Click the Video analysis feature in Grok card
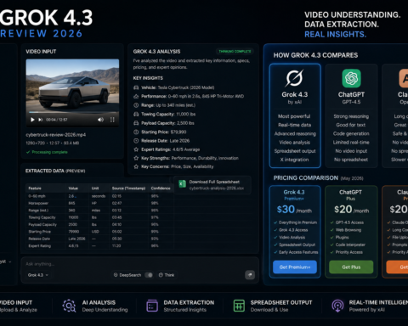Screen dimensions: 408x326 point(295,143)
